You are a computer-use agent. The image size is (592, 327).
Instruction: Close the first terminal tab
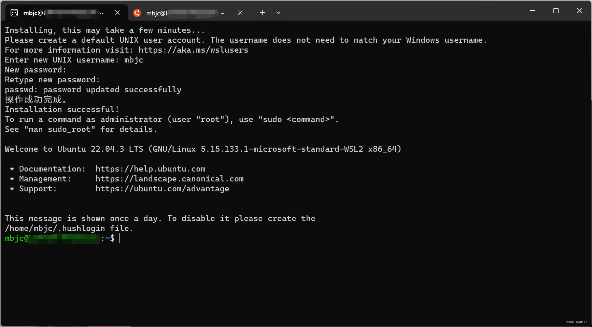click(x=117, y=13)
